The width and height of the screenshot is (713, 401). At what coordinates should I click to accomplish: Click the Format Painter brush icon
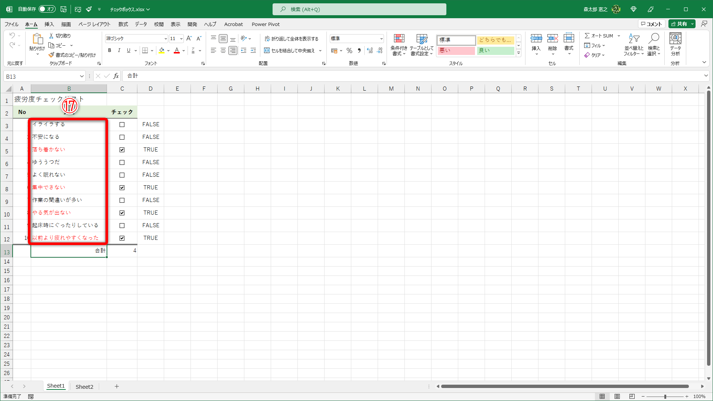click(x=52, y=55)
